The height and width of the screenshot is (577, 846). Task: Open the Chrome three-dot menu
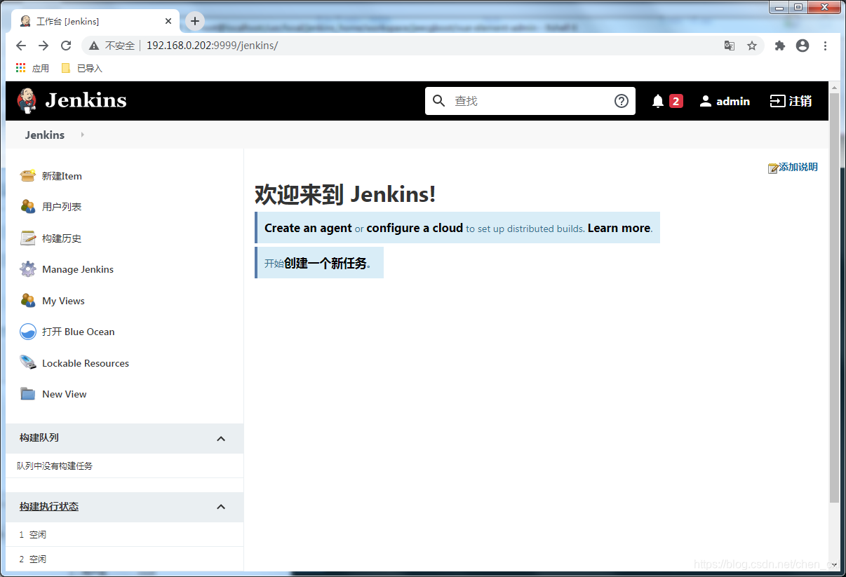(825, 46)
